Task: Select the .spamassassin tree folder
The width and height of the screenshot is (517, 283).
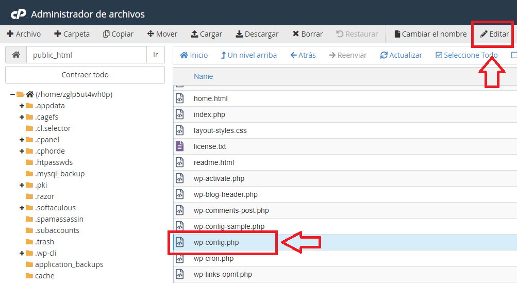Action: tap(59, 219)
